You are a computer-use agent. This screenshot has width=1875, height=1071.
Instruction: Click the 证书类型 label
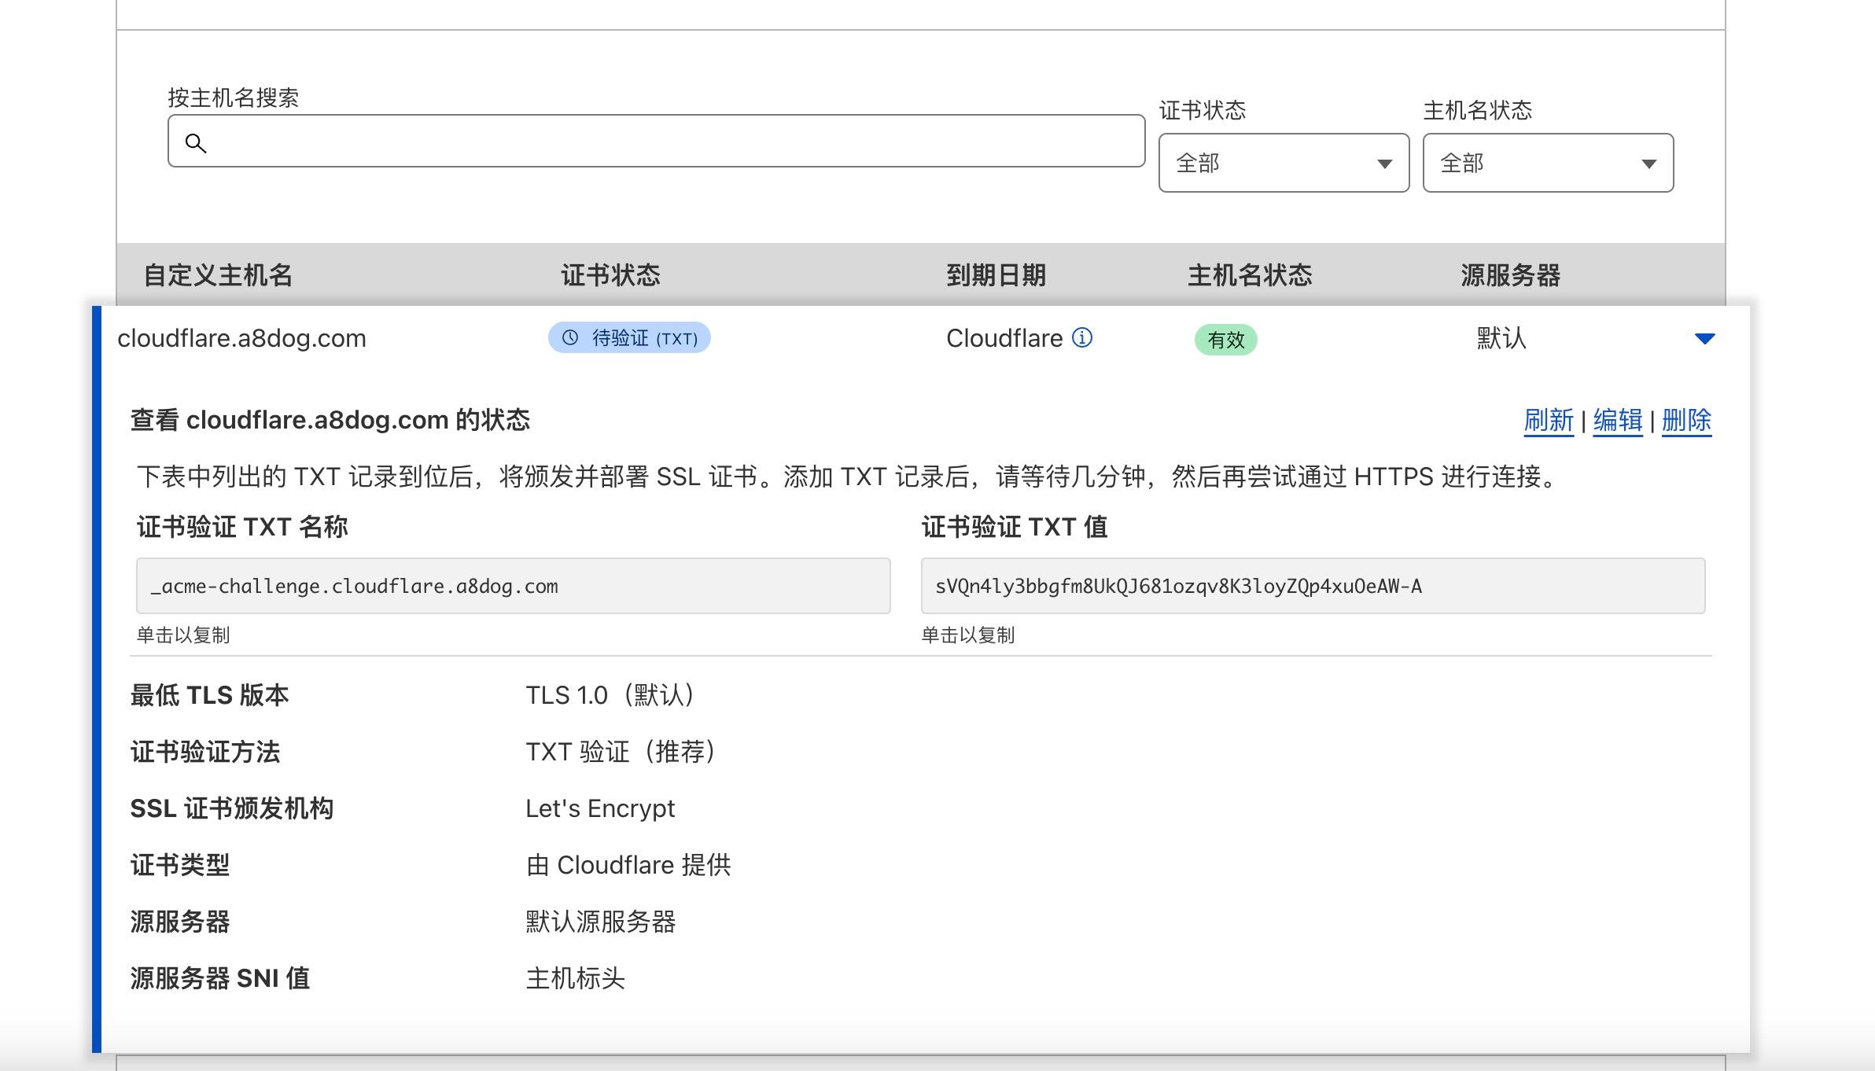[x=180, y=865]
